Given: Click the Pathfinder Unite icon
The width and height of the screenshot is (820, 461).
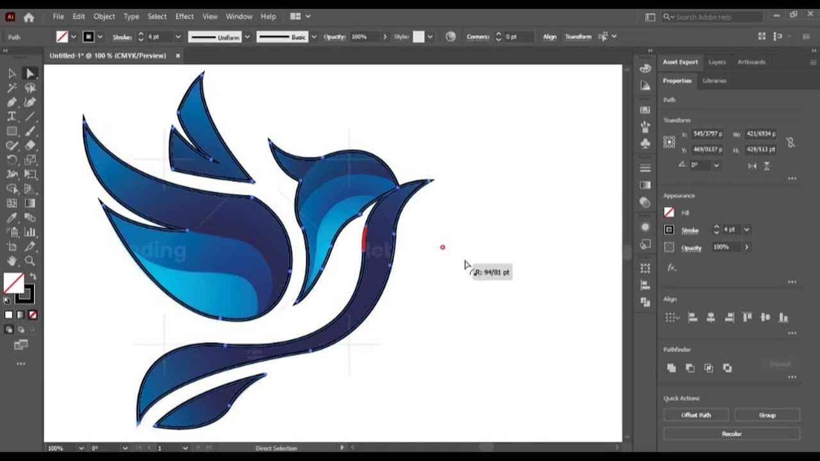Looking at the screenshot, I should 671,368.
